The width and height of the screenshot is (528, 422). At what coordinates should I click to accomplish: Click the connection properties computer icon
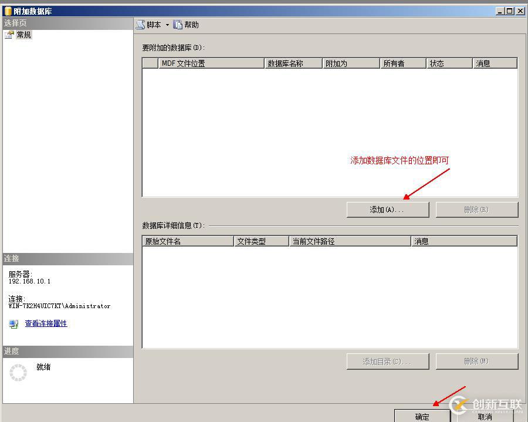(x=12, y=323)
